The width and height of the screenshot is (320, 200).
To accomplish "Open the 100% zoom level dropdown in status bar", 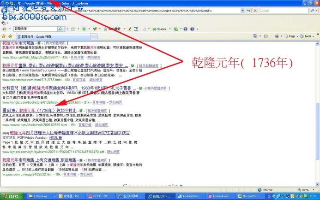I will click(x=314, y=190).
